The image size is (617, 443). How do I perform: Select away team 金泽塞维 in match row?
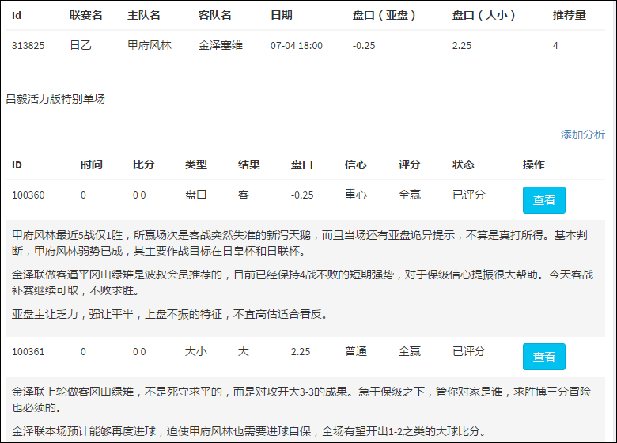(221, 46)
